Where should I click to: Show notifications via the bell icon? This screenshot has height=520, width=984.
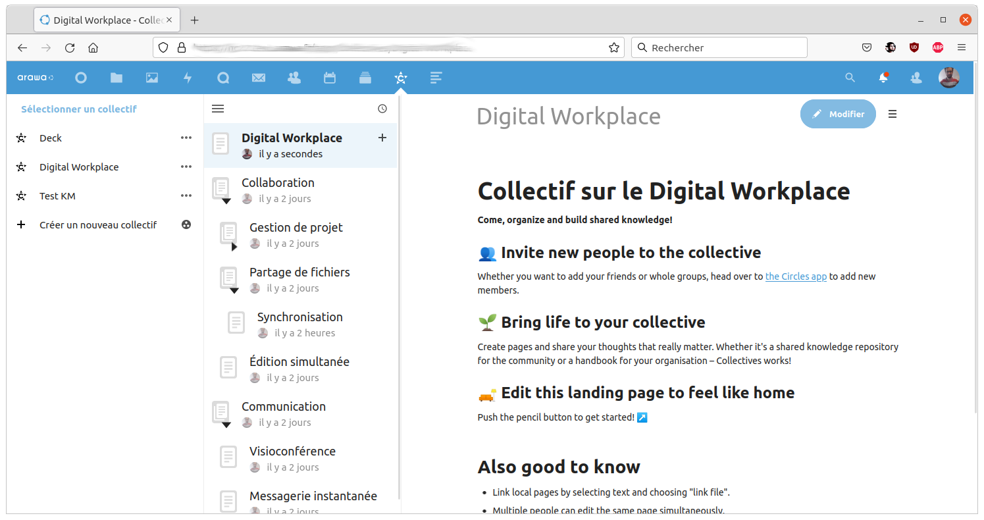[883, 78]
